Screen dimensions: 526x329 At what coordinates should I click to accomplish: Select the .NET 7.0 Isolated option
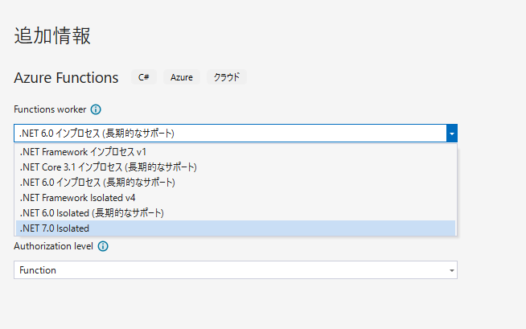[x=236, y=228]
